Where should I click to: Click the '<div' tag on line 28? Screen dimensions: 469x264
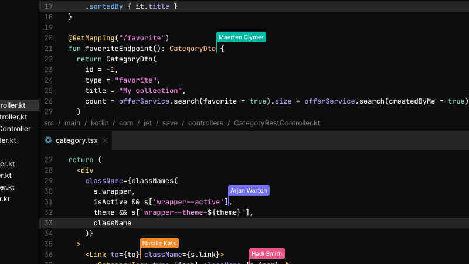tap(85, 170)
